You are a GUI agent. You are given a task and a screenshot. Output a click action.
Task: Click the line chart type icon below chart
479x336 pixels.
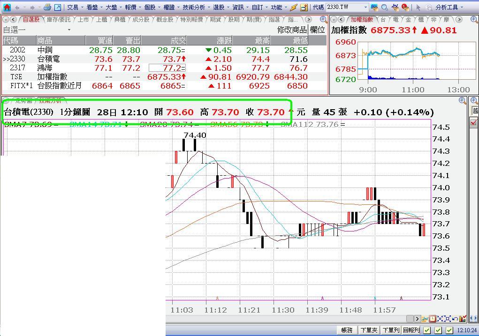click(x=425, y=319)
